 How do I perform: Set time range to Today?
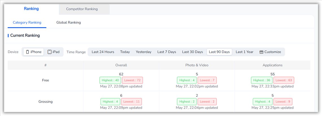coord(125,52)
